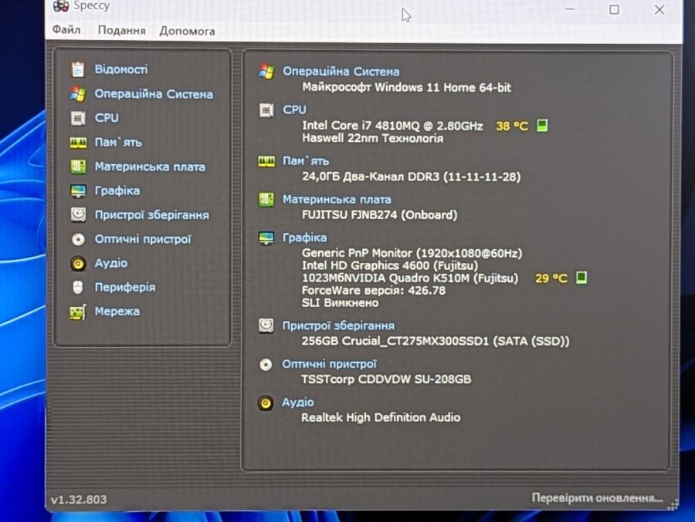
Task: Select Аудіо in the sidebar
Action: 110,264
